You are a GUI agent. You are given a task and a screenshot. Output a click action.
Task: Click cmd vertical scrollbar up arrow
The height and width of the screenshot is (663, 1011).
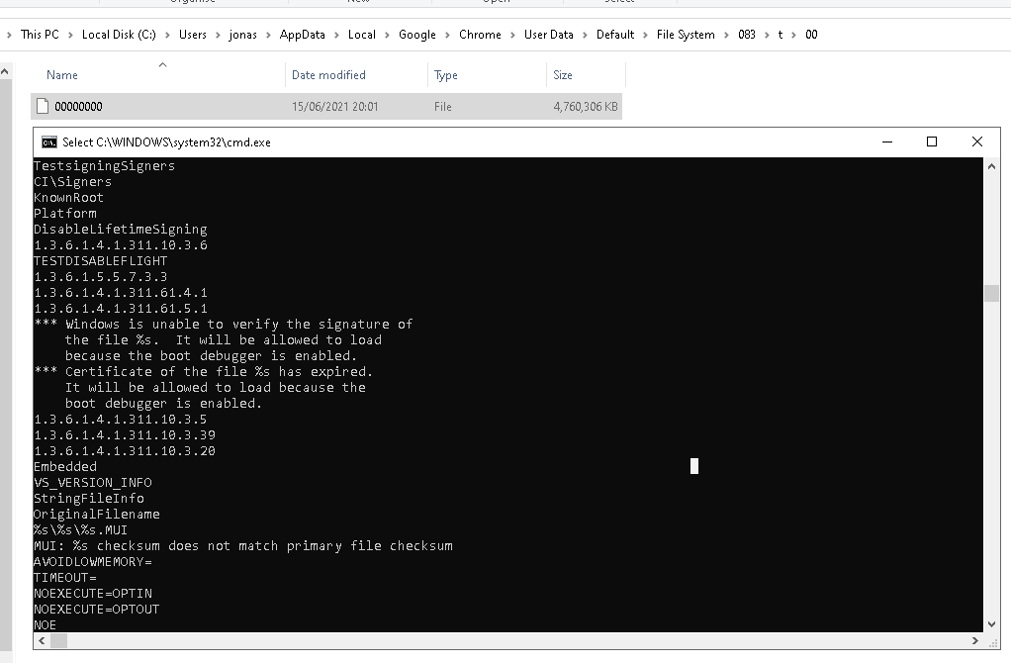(991, 166)
